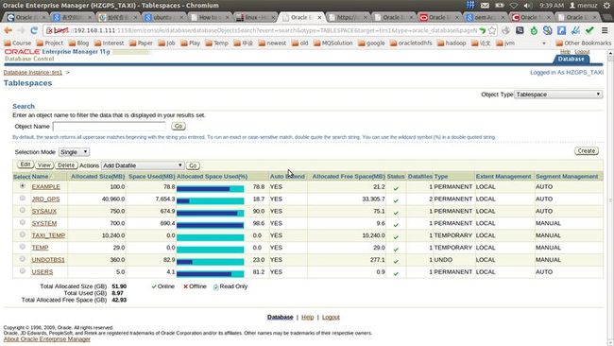Viewport: 614px width, 346px height.
Task: Go back with the browser back arrow
Action: (8, 30)
